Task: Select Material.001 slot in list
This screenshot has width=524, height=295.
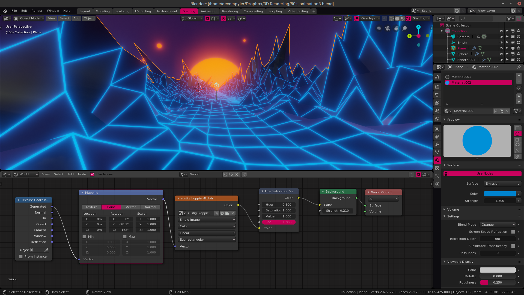Action: click(478, 77)
